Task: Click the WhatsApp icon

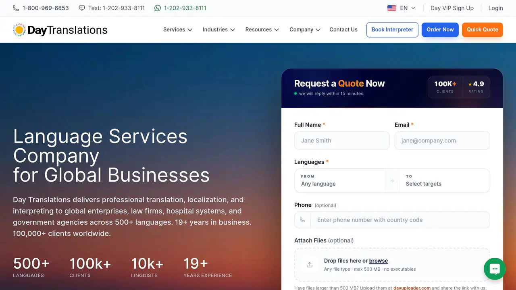Action: click(158, 8)
